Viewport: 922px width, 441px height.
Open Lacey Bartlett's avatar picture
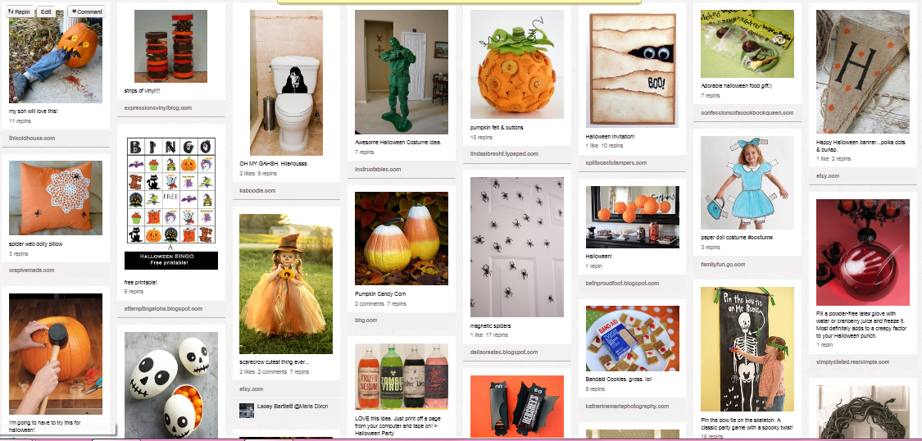click(x=247, y=410)
